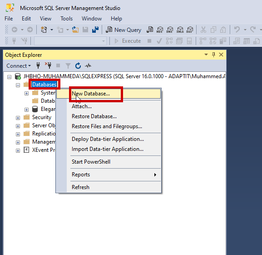The image size is (262, 255).
Task: Choose Start PowerShell from the context menu
Action: [109, 162]
